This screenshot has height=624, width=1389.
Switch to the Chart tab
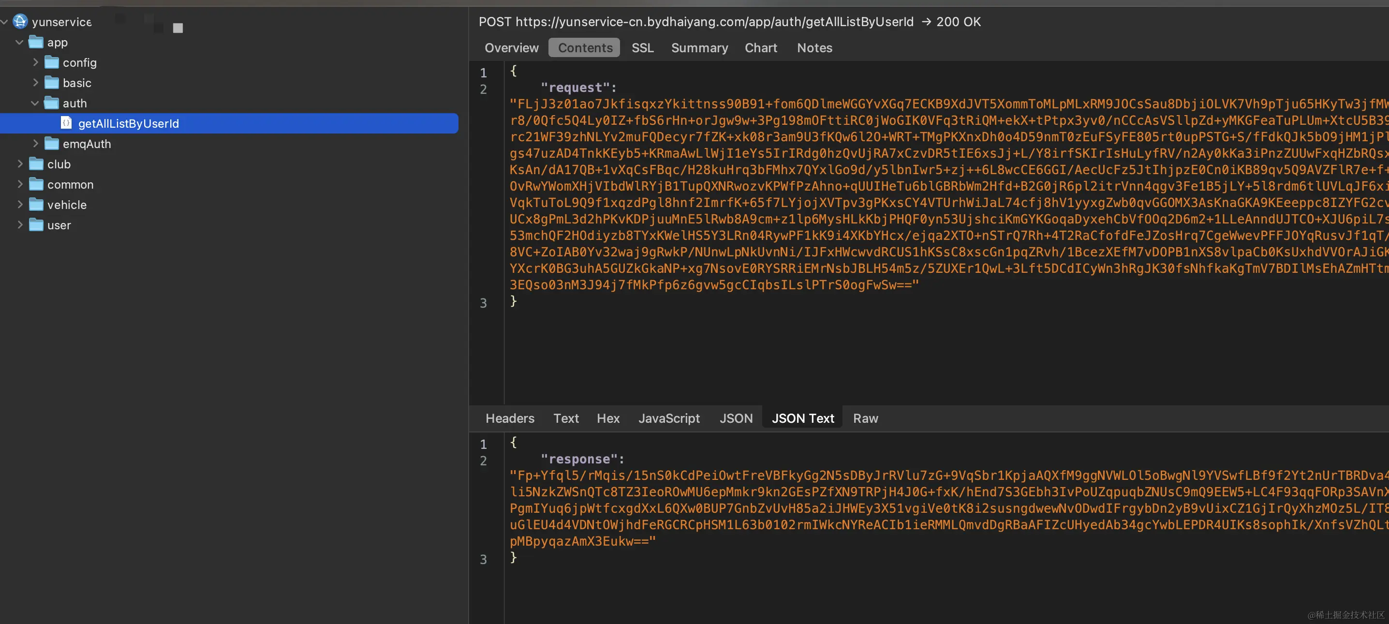760,48
